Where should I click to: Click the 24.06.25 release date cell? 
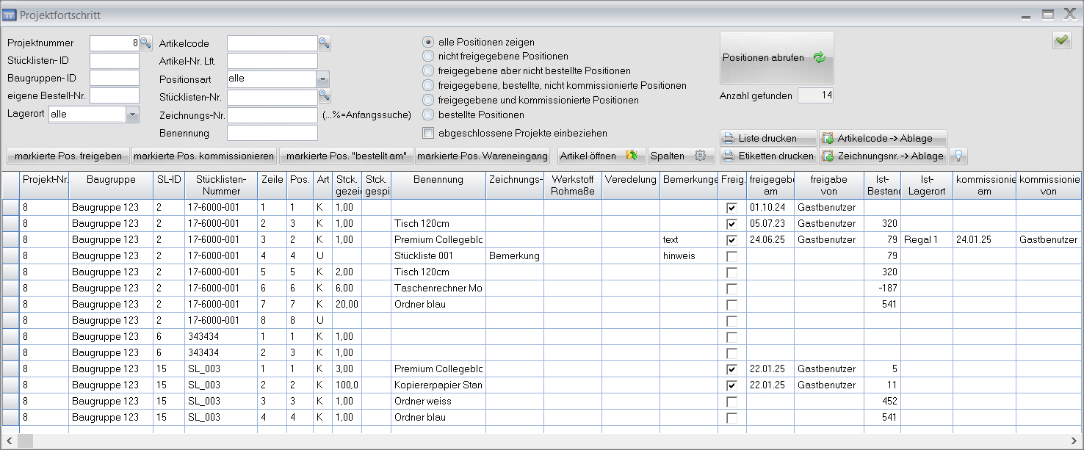point(770,240)
